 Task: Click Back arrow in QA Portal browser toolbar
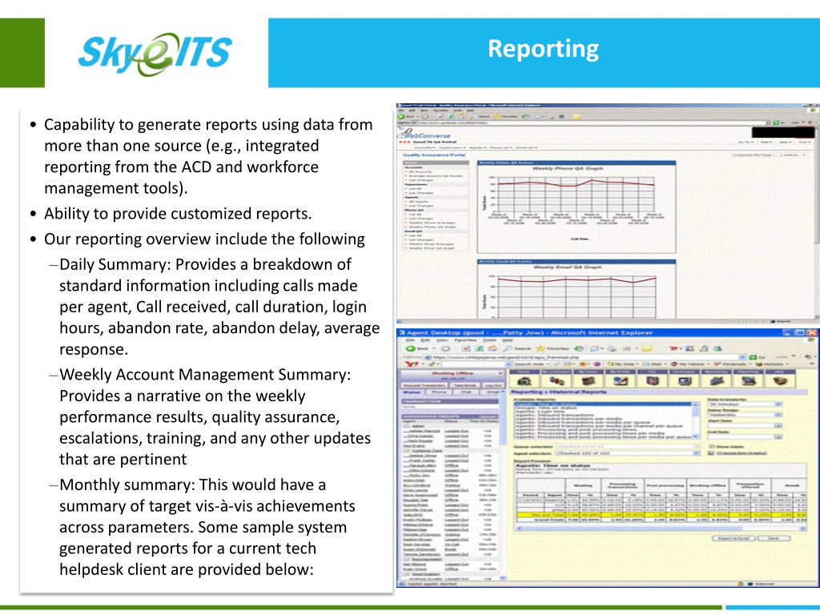(x=402, y=117)
